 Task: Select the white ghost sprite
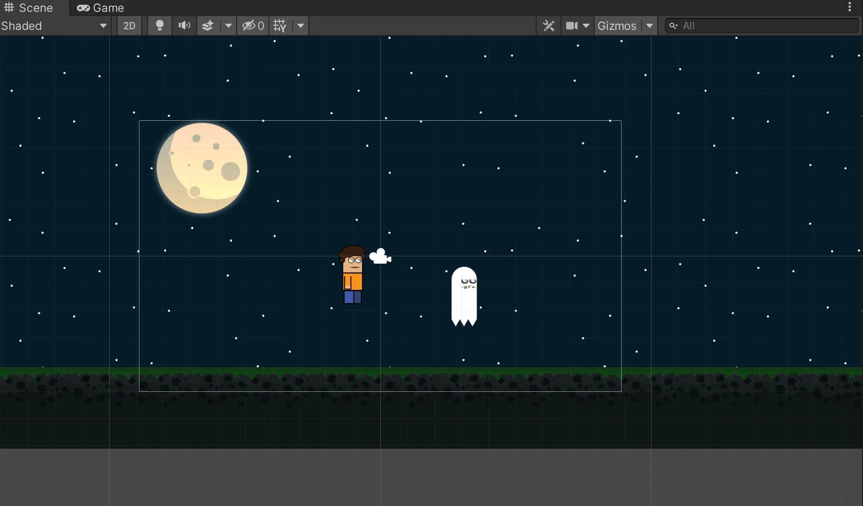click(464, 297)
